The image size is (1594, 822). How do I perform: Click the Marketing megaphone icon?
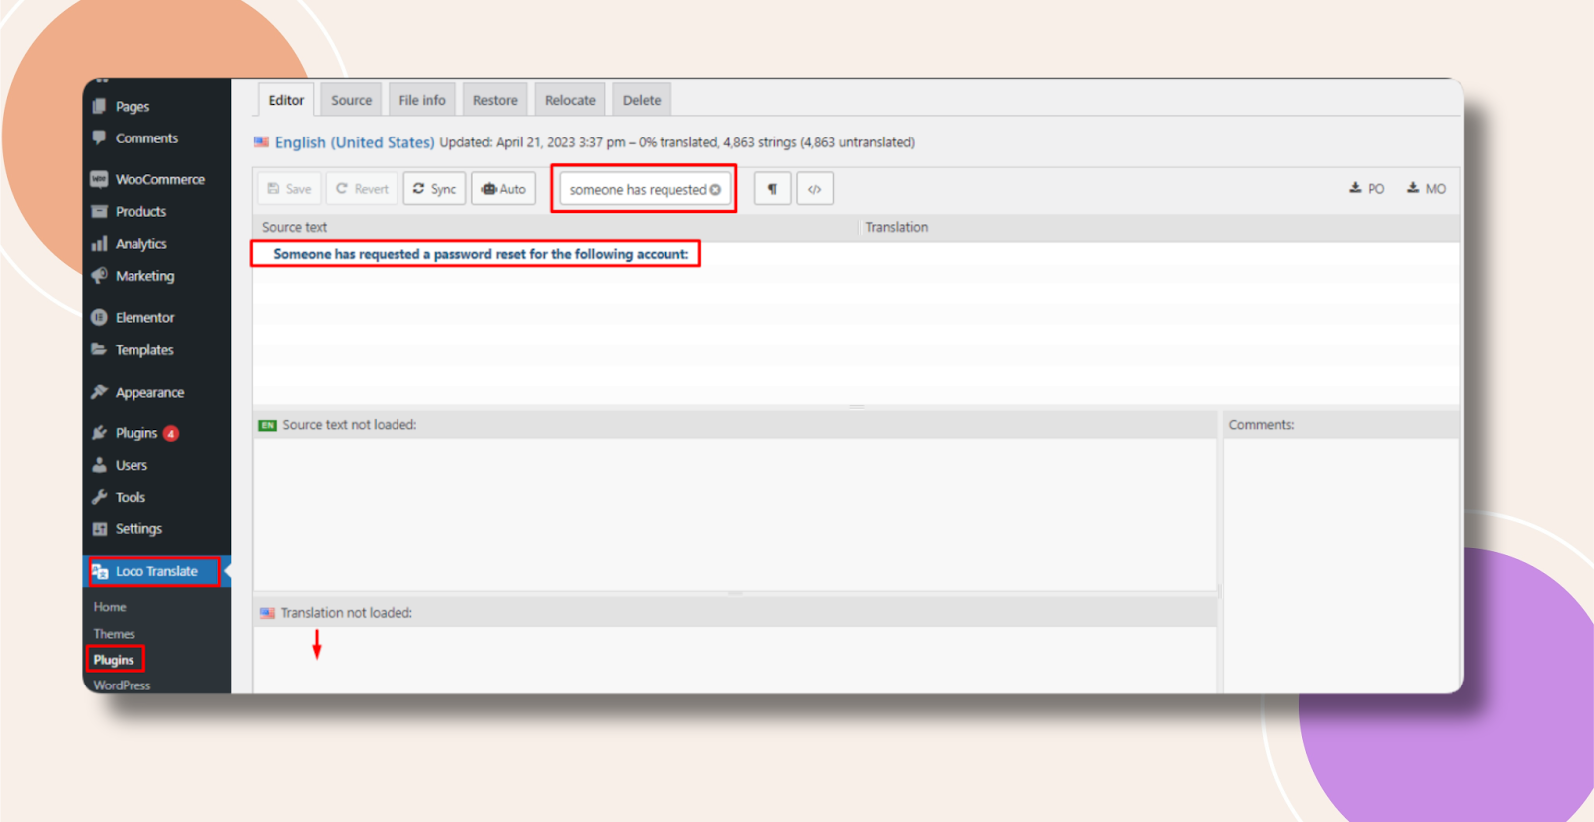point(99,276)
